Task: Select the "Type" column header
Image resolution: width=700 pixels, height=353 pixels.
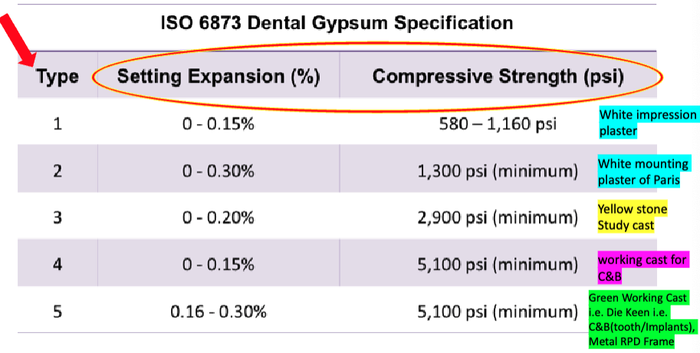Action: pyautogui.click(x=57, y=77)
